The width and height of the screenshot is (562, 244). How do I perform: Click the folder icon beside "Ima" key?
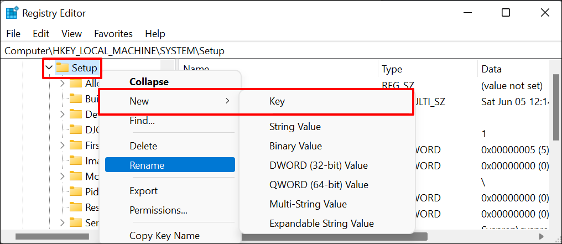pos(76,160)
